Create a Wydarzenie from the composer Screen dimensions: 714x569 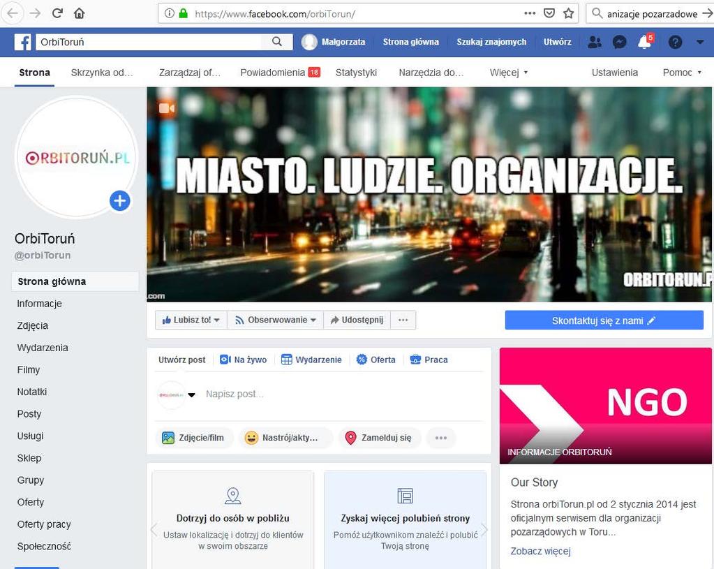(311, 360)
